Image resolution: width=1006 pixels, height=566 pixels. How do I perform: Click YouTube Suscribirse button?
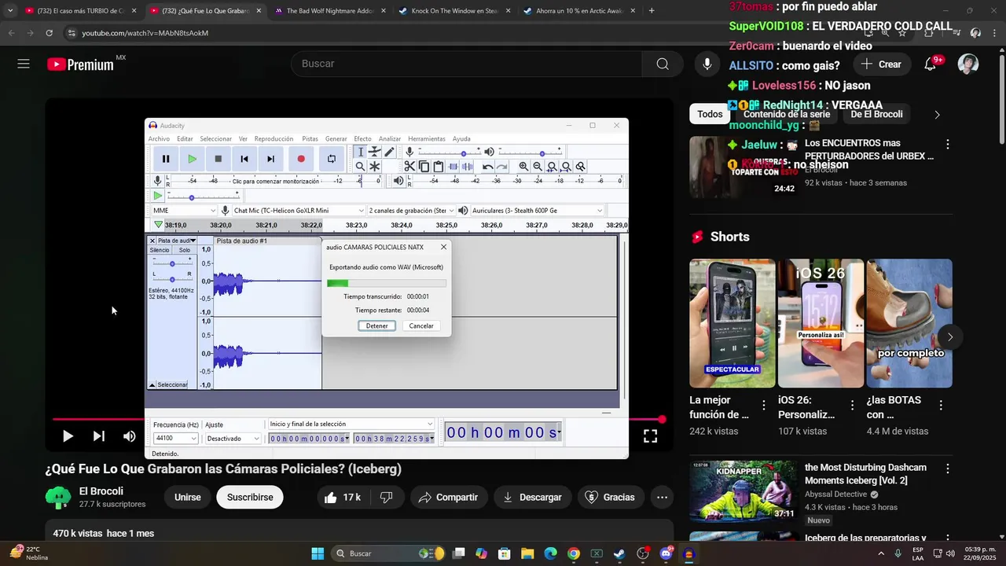pos(250,498)
